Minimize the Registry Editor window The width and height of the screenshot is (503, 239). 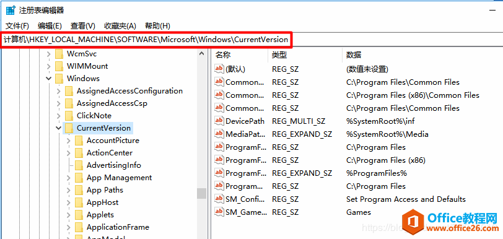pyautogui.click(x=492, y=11)
